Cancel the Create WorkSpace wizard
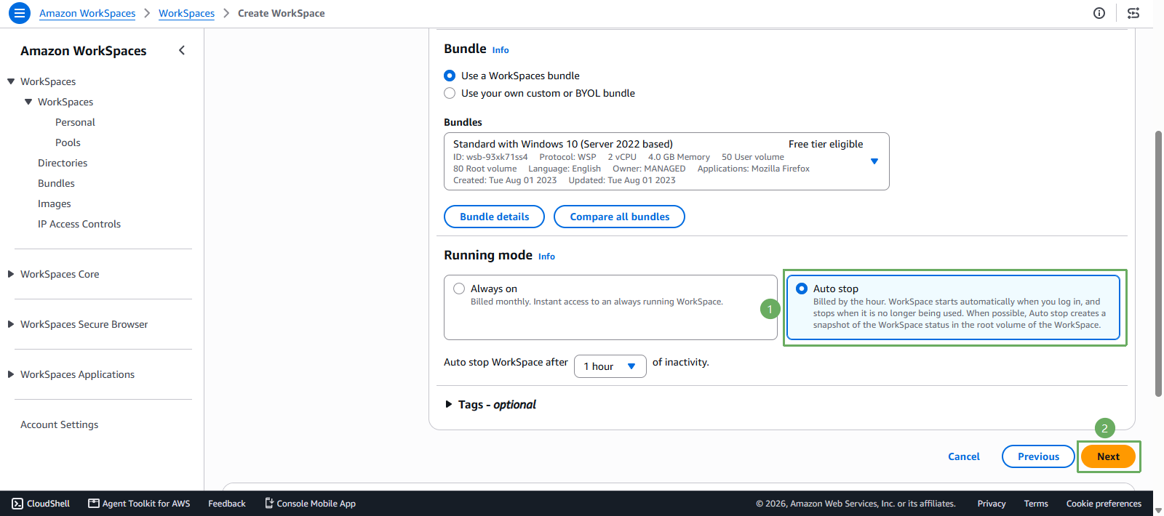This screenshot has width=1164, height=516. (964, 456)
